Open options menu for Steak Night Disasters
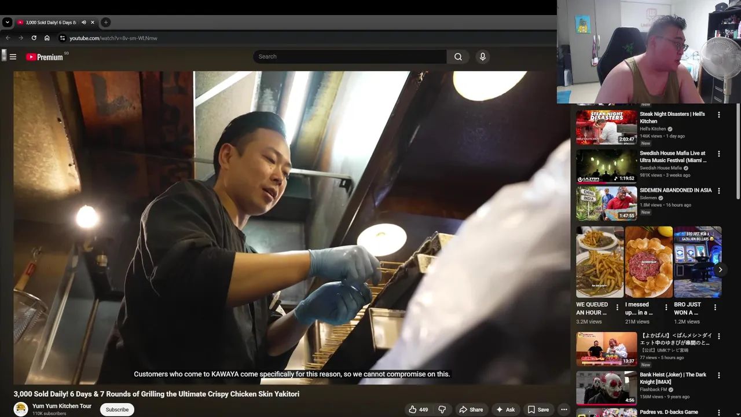This screenshot has width=741, height=417. click(719, 115)
